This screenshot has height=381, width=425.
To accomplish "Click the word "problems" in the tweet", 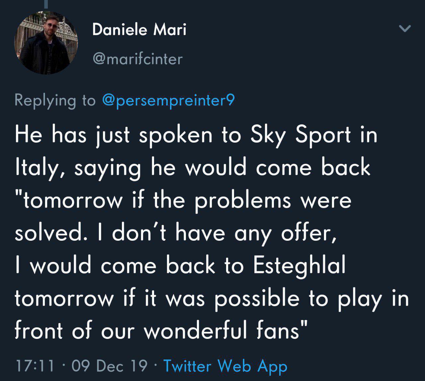I will point(243,201).
